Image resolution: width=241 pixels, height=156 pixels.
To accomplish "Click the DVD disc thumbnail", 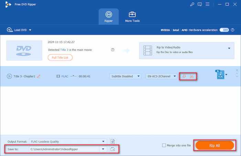I will [x=24, y=51].
